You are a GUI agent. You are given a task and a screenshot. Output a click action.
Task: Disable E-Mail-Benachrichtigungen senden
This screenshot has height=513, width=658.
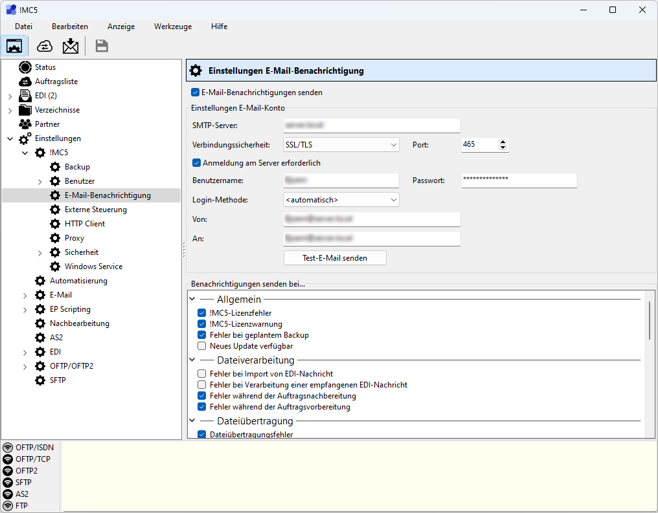tap(195, 93)
